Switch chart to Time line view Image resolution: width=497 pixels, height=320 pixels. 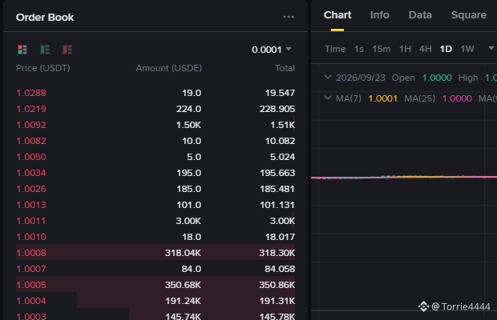(335, 49)
